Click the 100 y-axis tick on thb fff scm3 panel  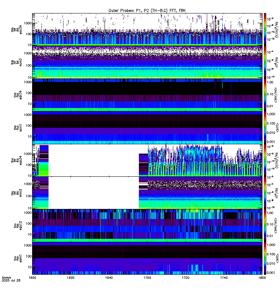pos(29,65)
